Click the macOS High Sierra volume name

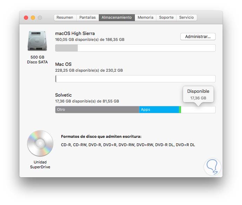coord(75,34)
